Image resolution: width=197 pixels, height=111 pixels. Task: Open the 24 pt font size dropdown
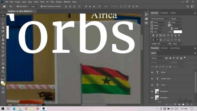click(164, 23)
